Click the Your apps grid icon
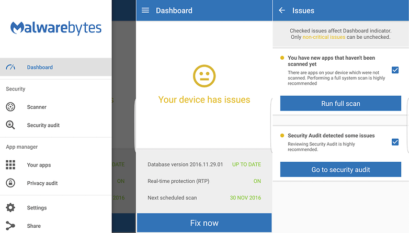Screen dimensions: 409x233 pyautogui.click(x=10, y=165)
